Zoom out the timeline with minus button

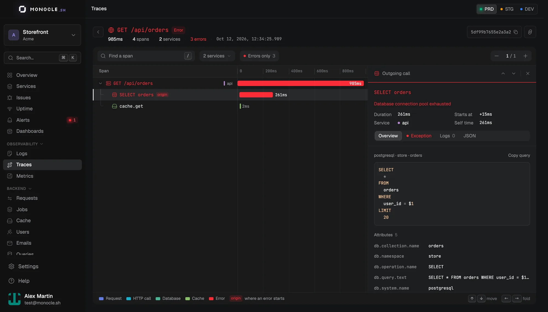(496, 56)
